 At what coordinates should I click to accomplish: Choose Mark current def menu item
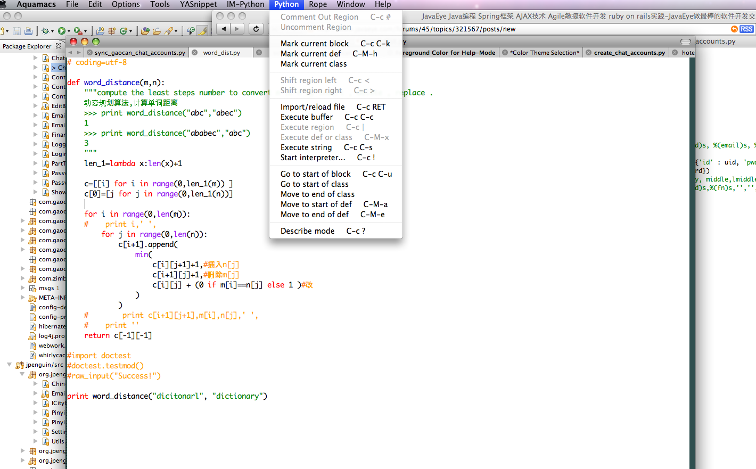[336, 54]
